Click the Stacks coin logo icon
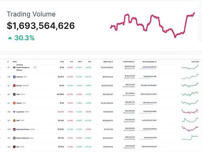This screenshot has height=152, width=202. (x=14, y=103)
